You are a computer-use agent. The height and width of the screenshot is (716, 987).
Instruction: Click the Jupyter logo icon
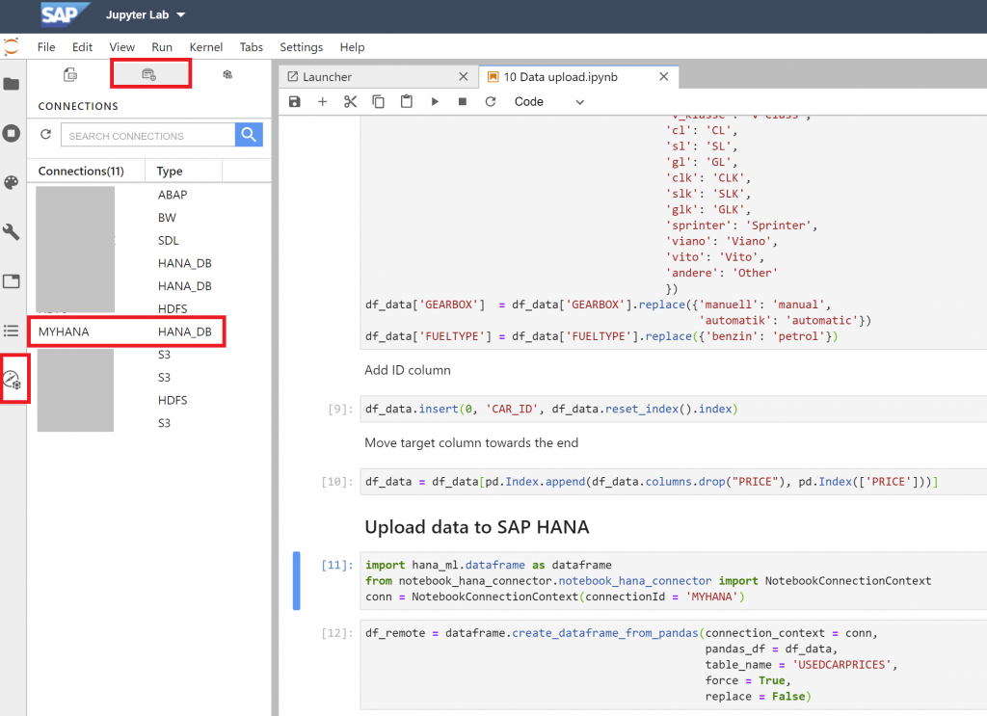(x=12, y=46)
